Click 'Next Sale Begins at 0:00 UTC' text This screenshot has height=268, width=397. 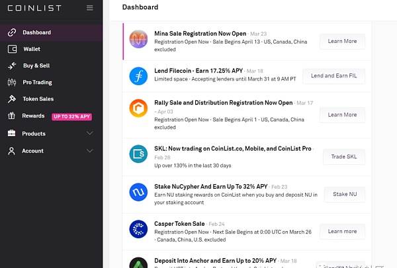pyautogui.click(x=262, y=232)
